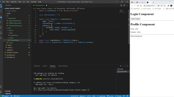Bookmark this page with the star icon
Viewport: 174px width, 97px height.
(164, 6)
